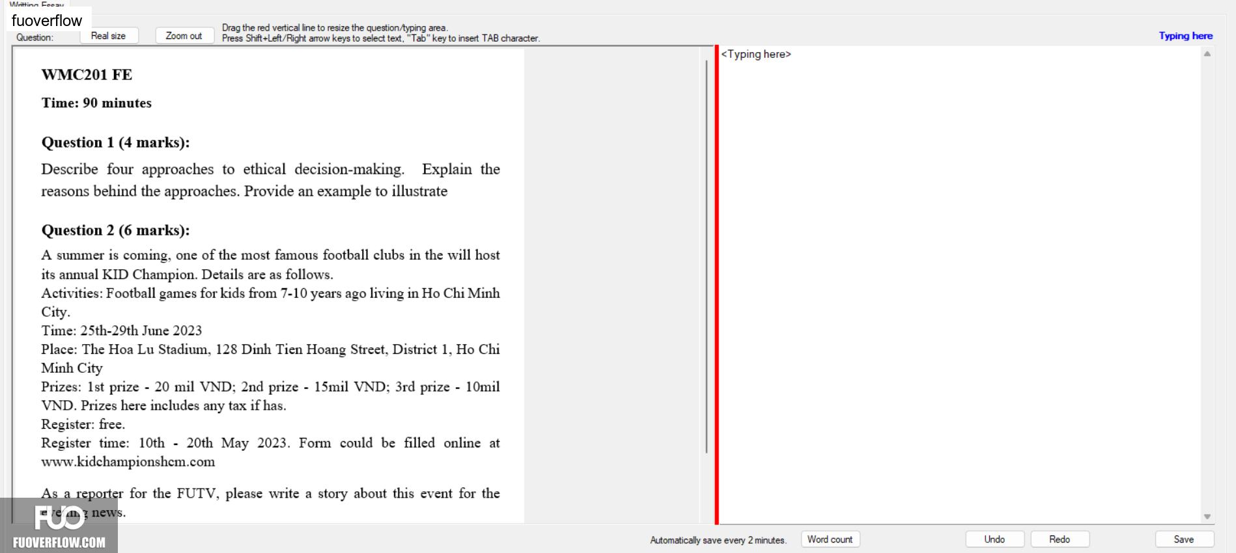
Task: Click into the typing area text box
Action: (x=959, y=285)
